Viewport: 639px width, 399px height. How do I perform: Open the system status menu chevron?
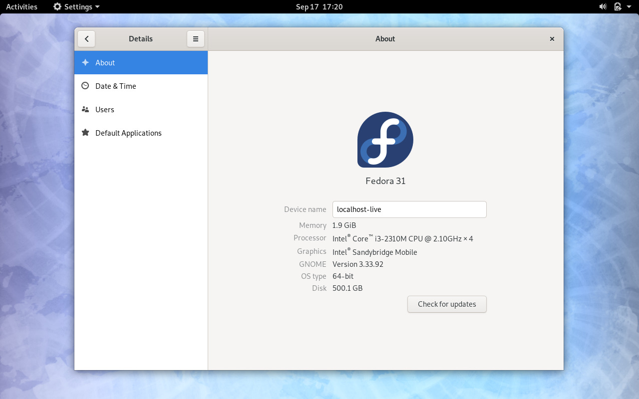pyautogui.click(x=628, y=6)
